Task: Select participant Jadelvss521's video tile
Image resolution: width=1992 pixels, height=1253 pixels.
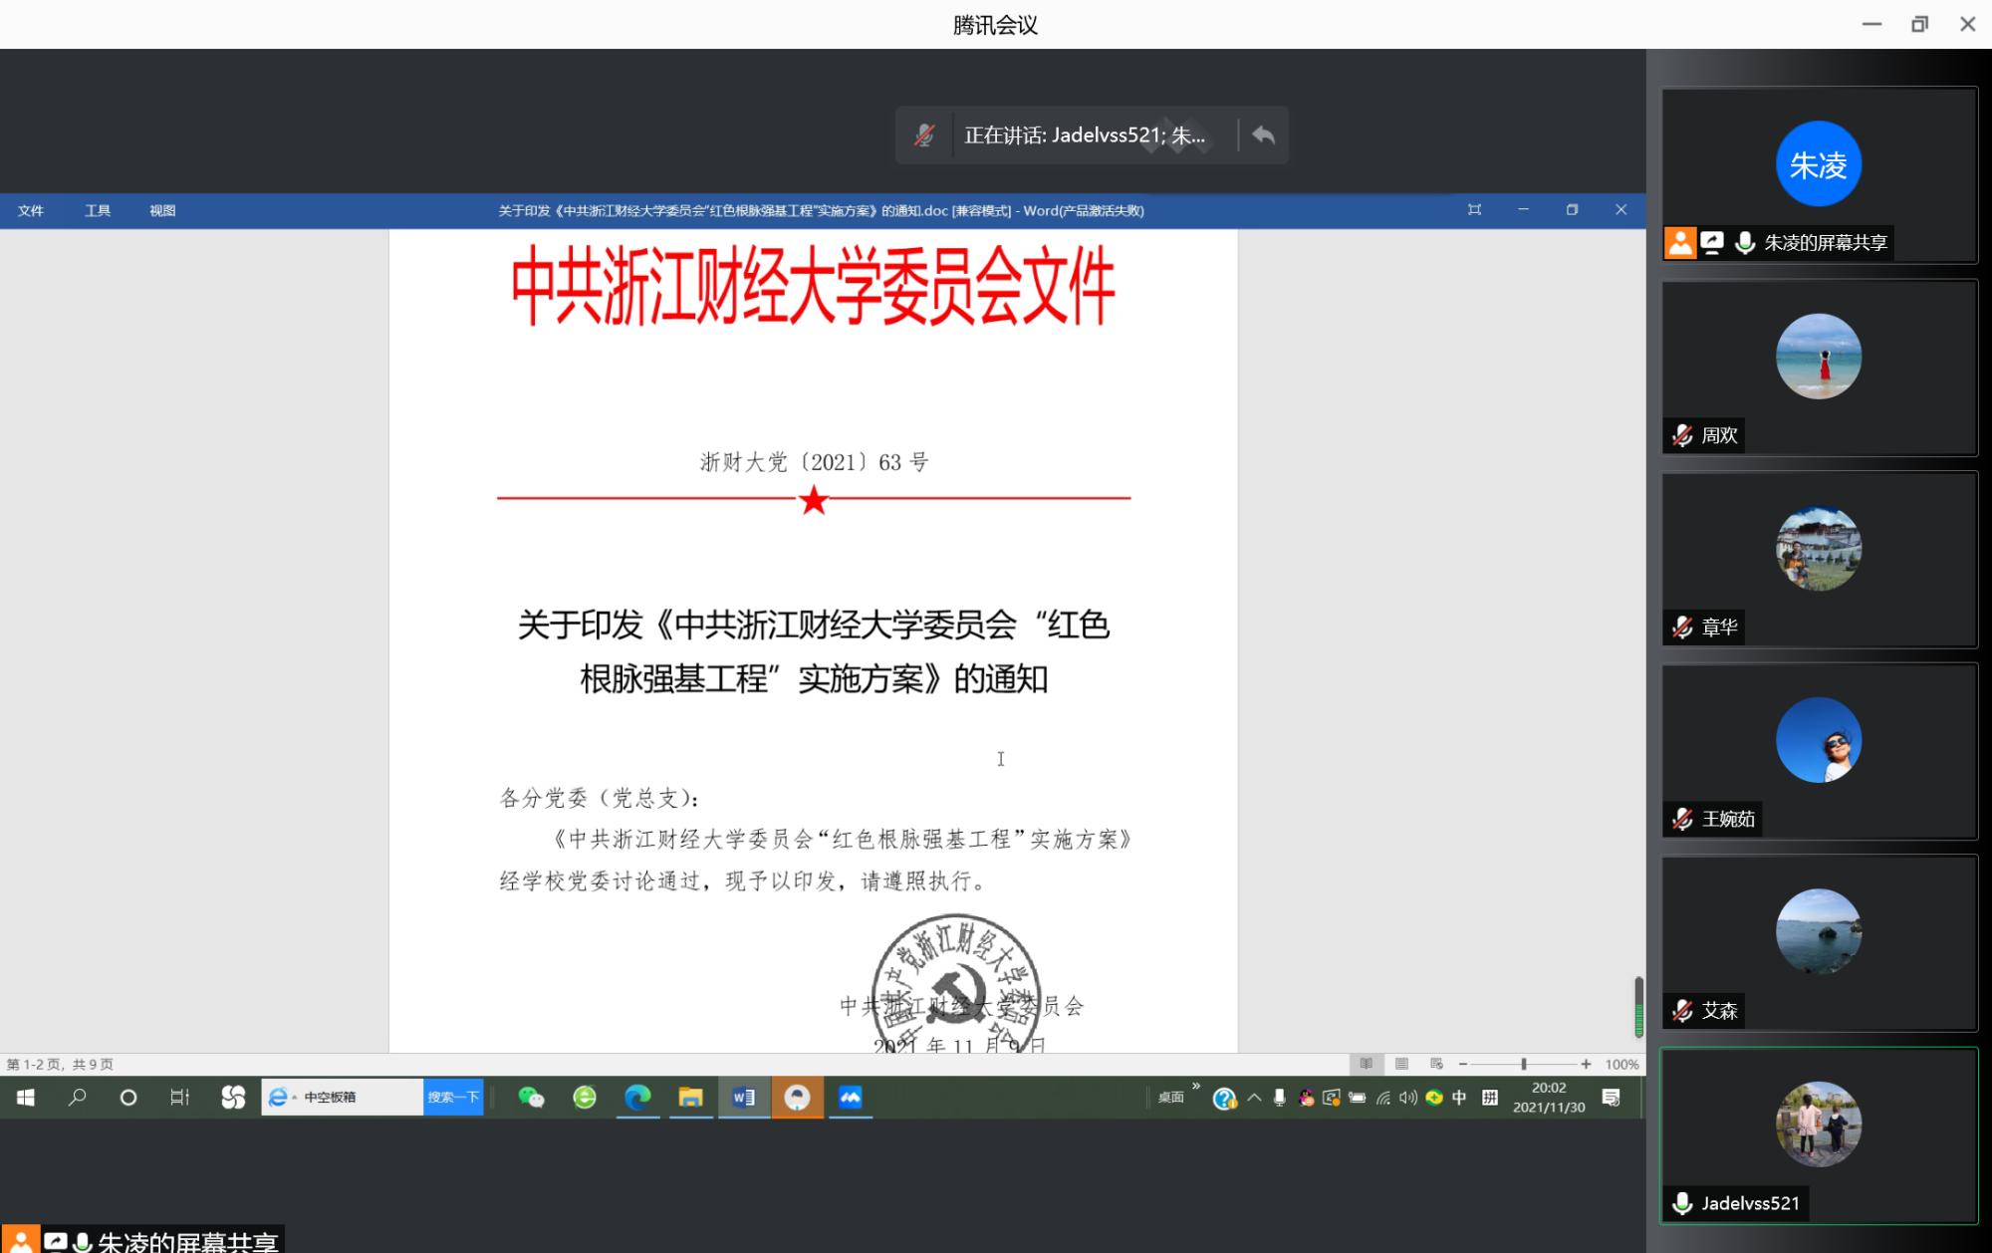Action: 1819,1133
